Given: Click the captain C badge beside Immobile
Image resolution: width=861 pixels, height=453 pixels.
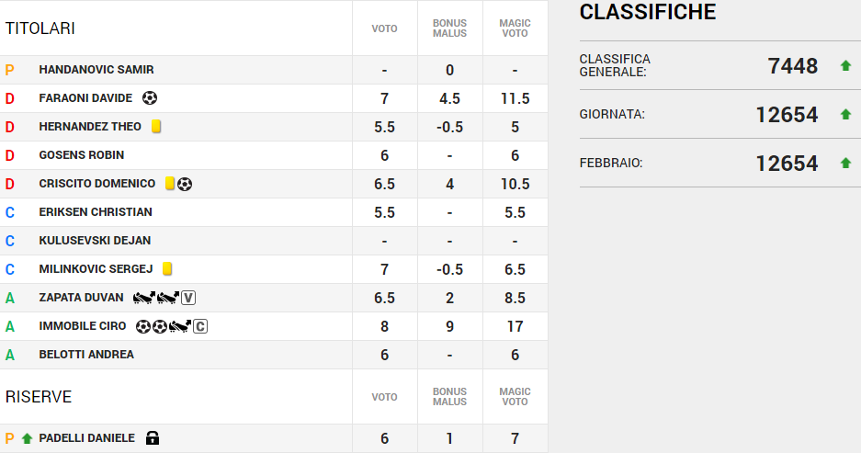Looking at the screenshot, I should click(x=199, y=326).
